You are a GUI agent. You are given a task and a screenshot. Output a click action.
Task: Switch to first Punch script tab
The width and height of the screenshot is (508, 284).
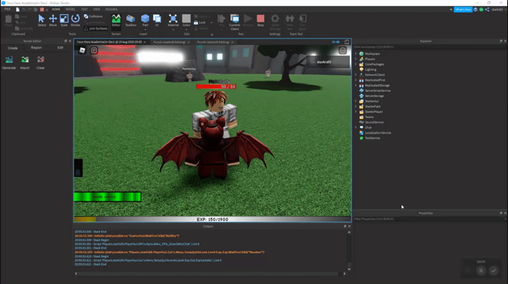(x=169, y=42)
